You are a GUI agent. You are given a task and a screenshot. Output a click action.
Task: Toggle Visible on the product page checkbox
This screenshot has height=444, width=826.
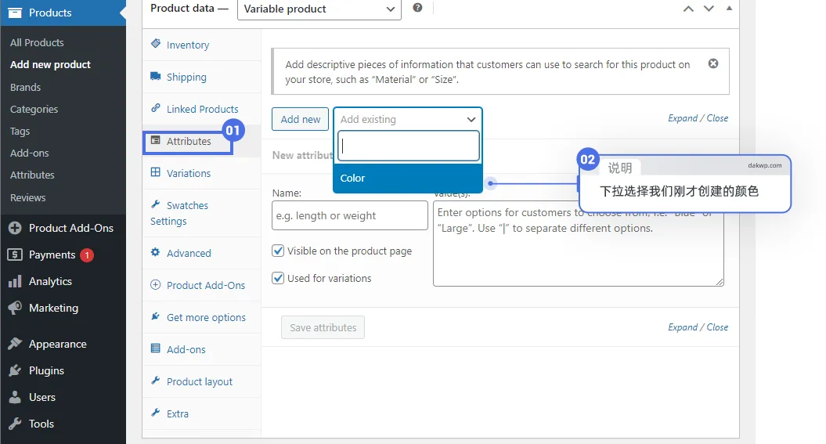pos(278,251)
